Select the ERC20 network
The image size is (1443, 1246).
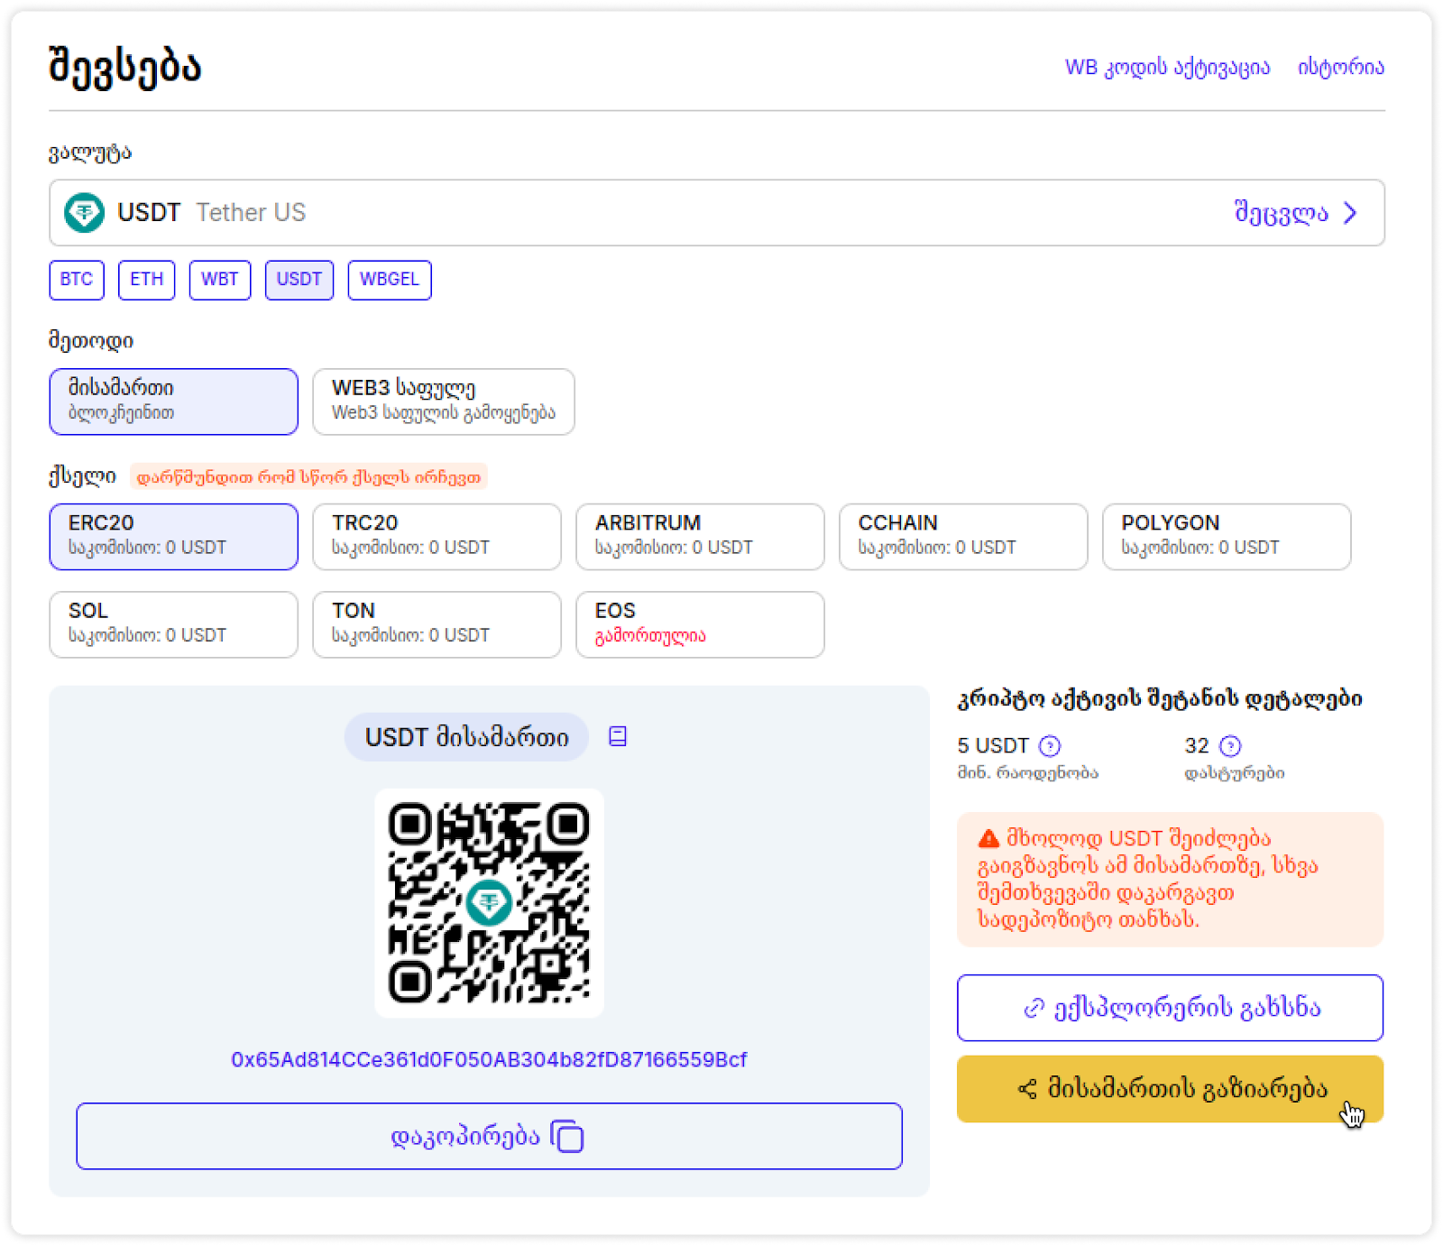[x=174, y=537]
